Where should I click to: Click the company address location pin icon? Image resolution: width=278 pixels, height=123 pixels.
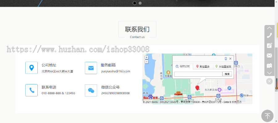point(32,68)
